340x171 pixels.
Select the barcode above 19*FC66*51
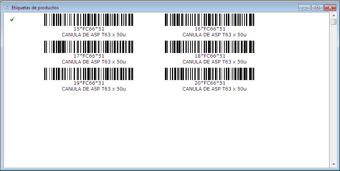(x=88, y=74)
